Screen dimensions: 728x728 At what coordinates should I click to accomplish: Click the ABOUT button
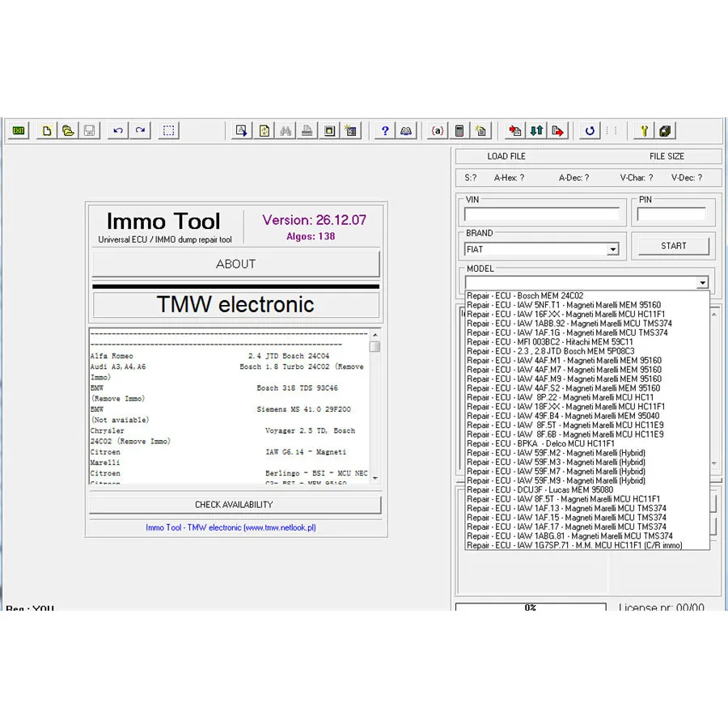coord(236,264)
